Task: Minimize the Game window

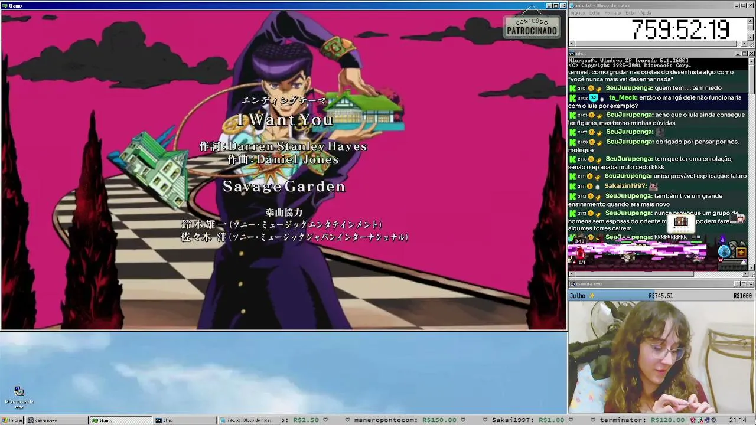Action: [x=549, y=6]
